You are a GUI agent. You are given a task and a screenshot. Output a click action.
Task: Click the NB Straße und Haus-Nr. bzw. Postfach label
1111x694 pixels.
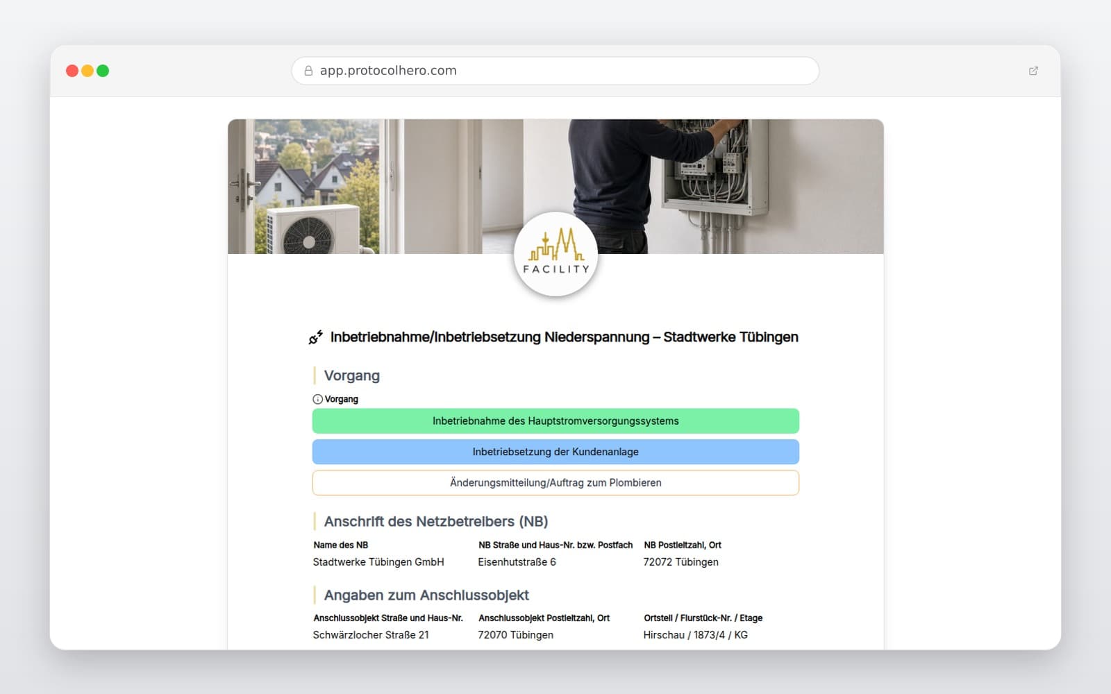pyautogui.click(x=555, y=545)
